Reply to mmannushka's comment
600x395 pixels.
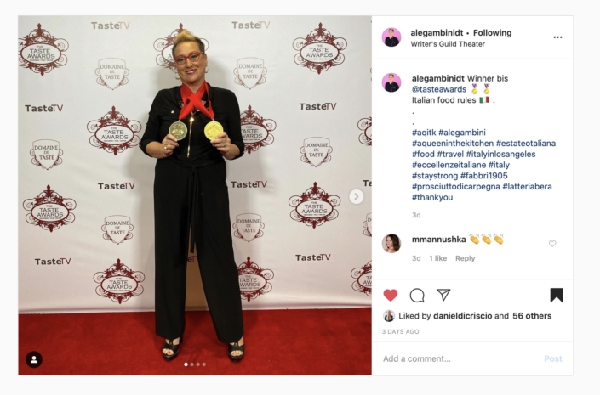click(465, 258)
